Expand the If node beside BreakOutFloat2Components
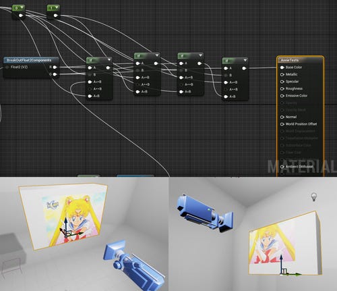Screen dimensions: 337x291 coord(109,60)
